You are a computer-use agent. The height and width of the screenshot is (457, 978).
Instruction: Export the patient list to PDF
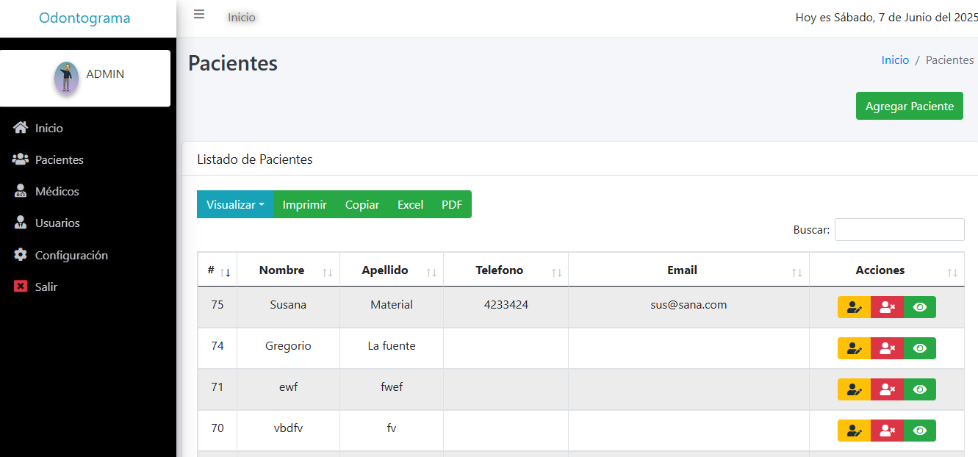(452, 204)
